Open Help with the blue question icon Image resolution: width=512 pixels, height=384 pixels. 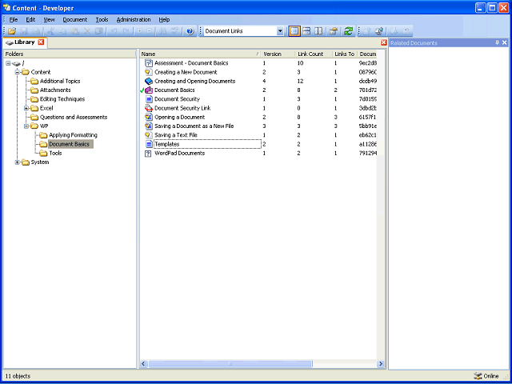[190, 31]
